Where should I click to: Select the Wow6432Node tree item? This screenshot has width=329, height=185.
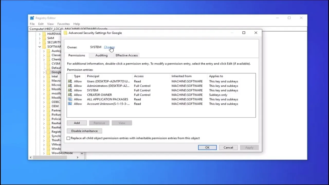click(62, 153)
